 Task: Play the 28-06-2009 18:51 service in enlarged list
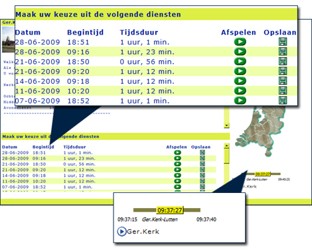pos(240,42)
